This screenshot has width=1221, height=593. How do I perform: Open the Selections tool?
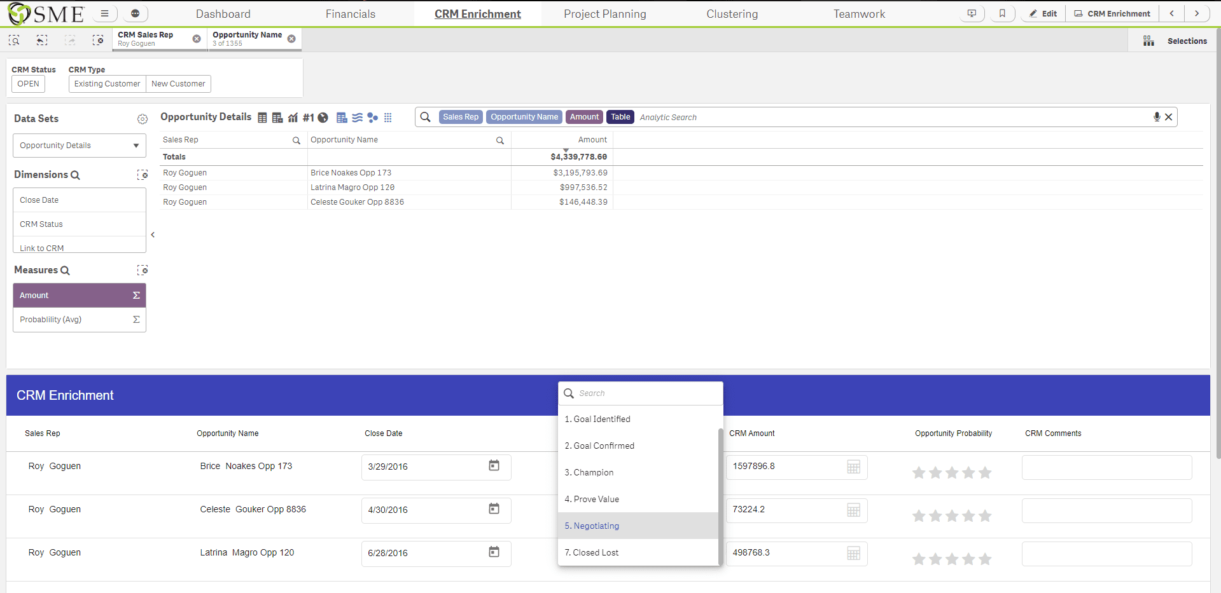[1175, 41]
